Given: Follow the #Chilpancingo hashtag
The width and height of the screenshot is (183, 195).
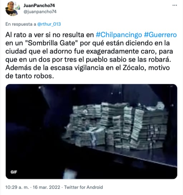Looking at the screenshot, I should tap(119, 35).
